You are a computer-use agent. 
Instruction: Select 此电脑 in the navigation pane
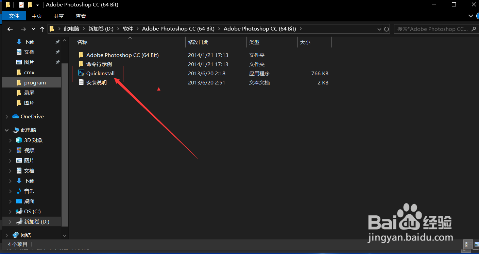28,130
